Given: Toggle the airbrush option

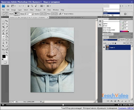Looking at the screenshot, I should click(x=60, y=14).
